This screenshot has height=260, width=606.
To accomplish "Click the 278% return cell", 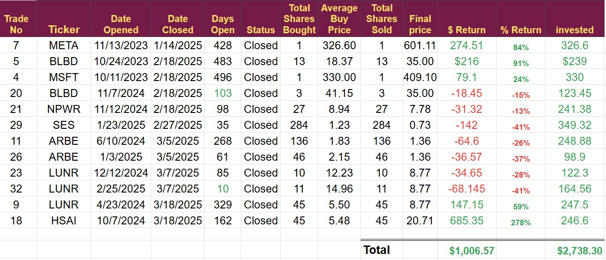I will [521, 222].
